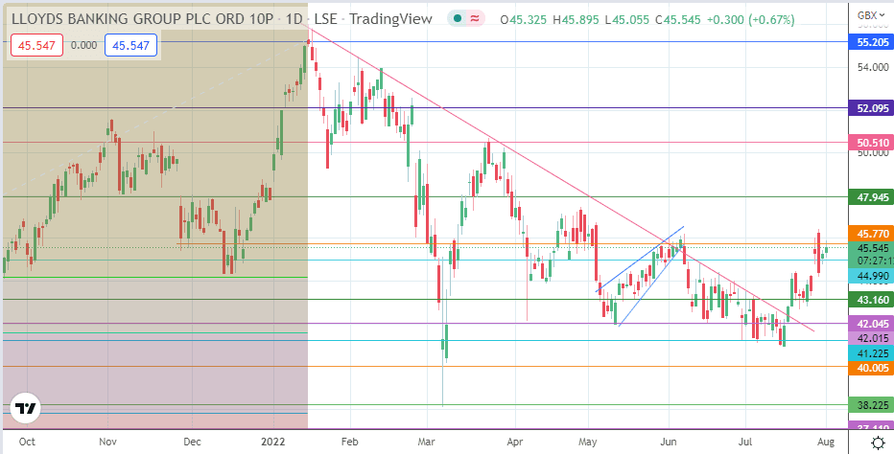Select the 43.160 price level label
Image resolution: width=894 pixels, height=454 pixels.
click(x=871, y=299)
